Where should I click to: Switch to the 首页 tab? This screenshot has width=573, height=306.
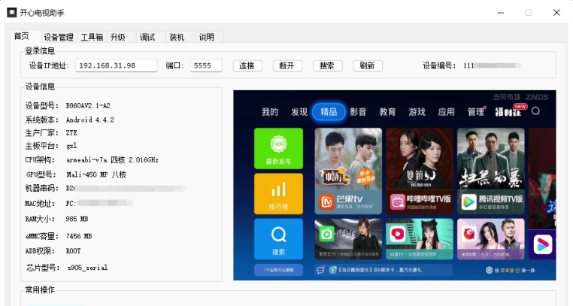tap(22, 36)
